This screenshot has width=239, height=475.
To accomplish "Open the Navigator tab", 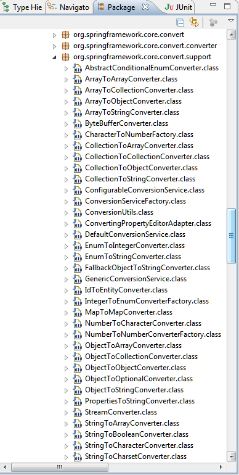I will click(69, 7).
